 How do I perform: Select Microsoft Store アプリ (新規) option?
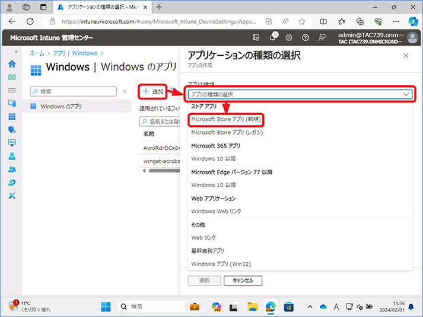(x=226, y=119)
